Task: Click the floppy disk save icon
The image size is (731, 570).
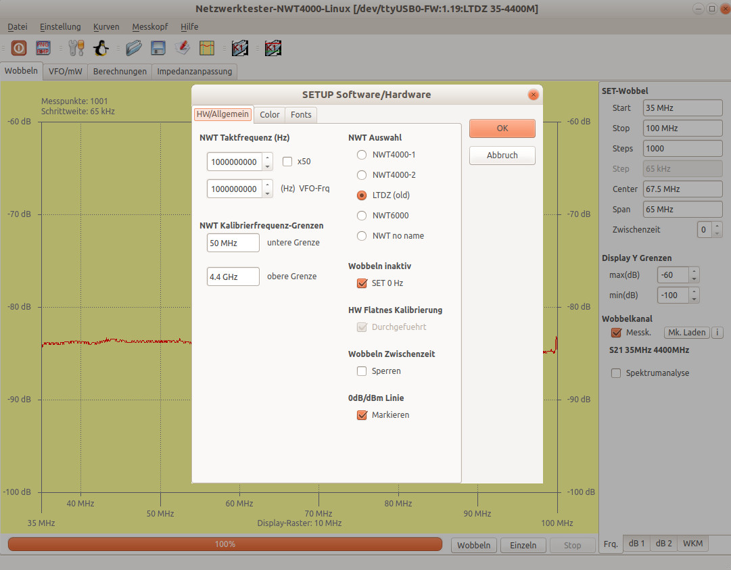Action: click(158, 48)
